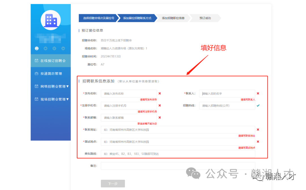Click the red X next to 联系地址 field
Screen dimensions: 306x190
click(x=258, y=130)
